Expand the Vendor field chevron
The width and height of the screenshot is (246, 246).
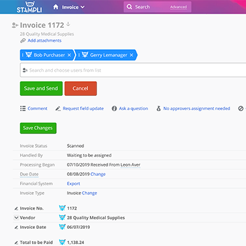point(17,218)
